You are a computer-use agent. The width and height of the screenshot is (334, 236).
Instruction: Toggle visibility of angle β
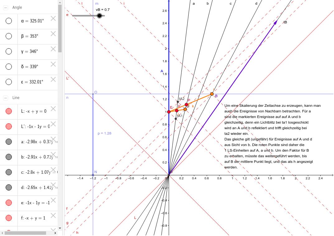(x=9, y=36)
